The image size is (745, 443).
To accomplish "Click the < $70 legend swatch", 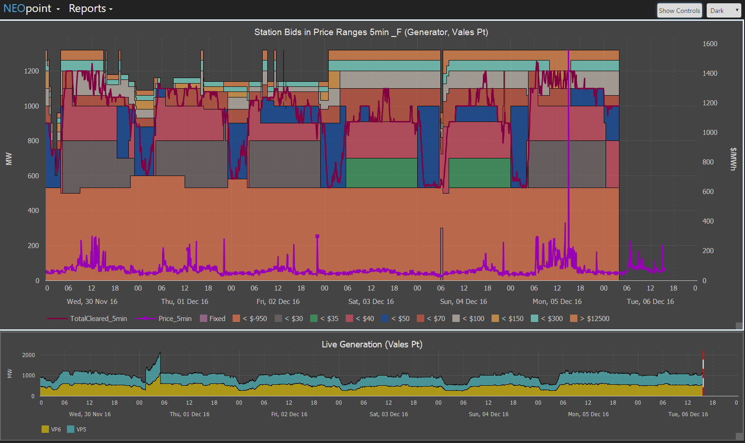I will pos(421,319).
